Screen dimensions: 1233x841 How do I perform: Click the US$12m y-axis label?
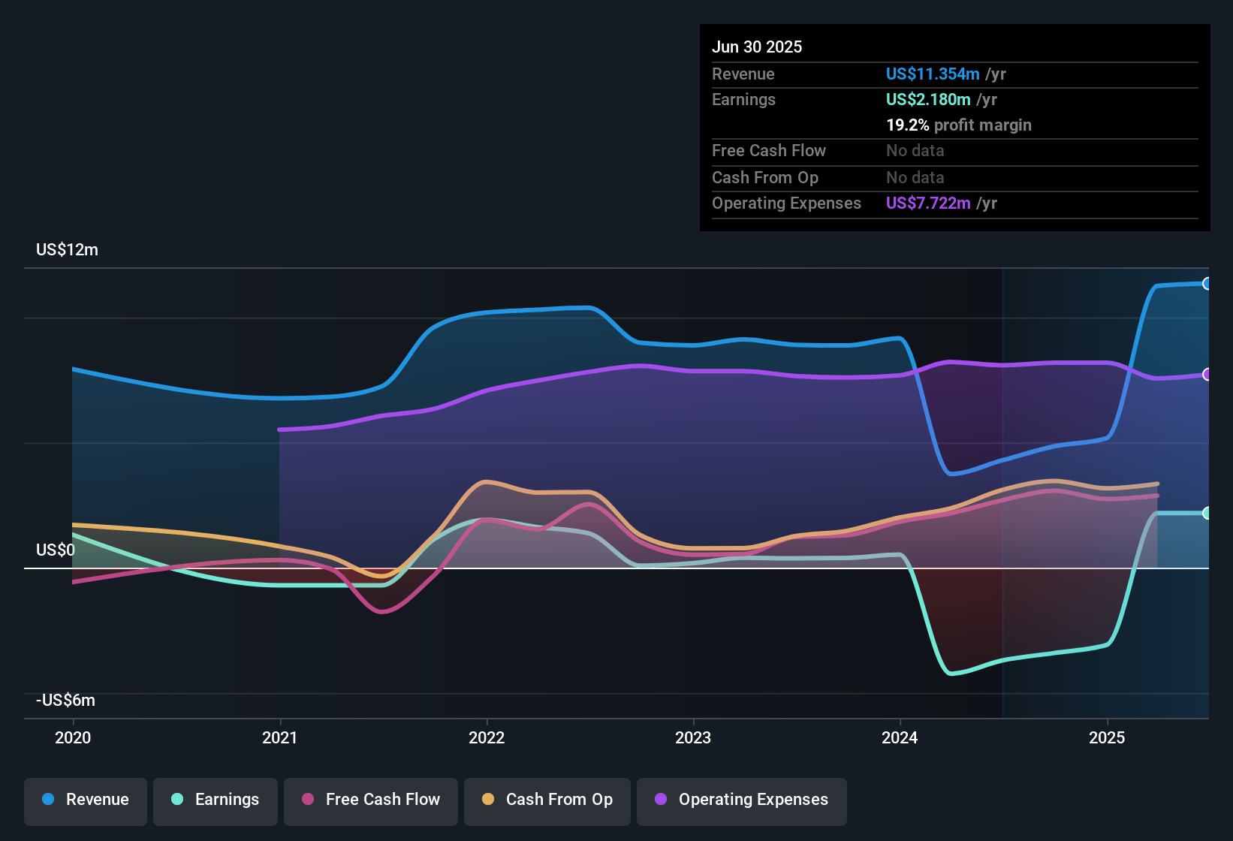click(67, 250)
